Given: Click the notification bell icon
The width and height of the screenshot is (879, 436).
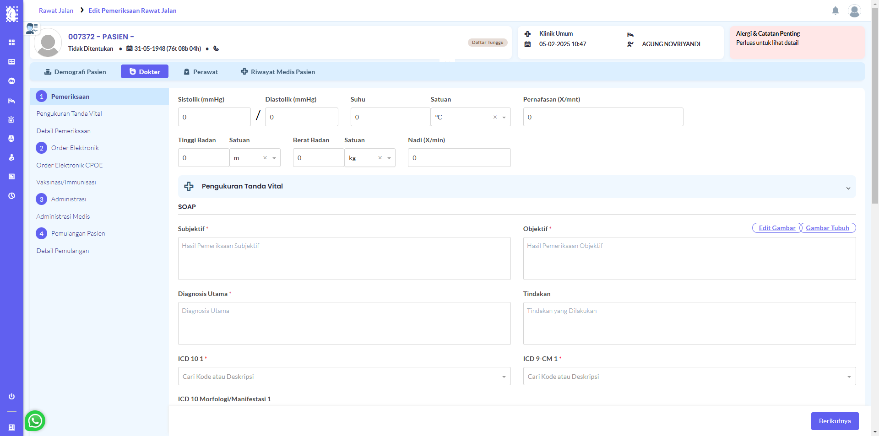Looking at the screenshot, I should [x=836, y=11].
